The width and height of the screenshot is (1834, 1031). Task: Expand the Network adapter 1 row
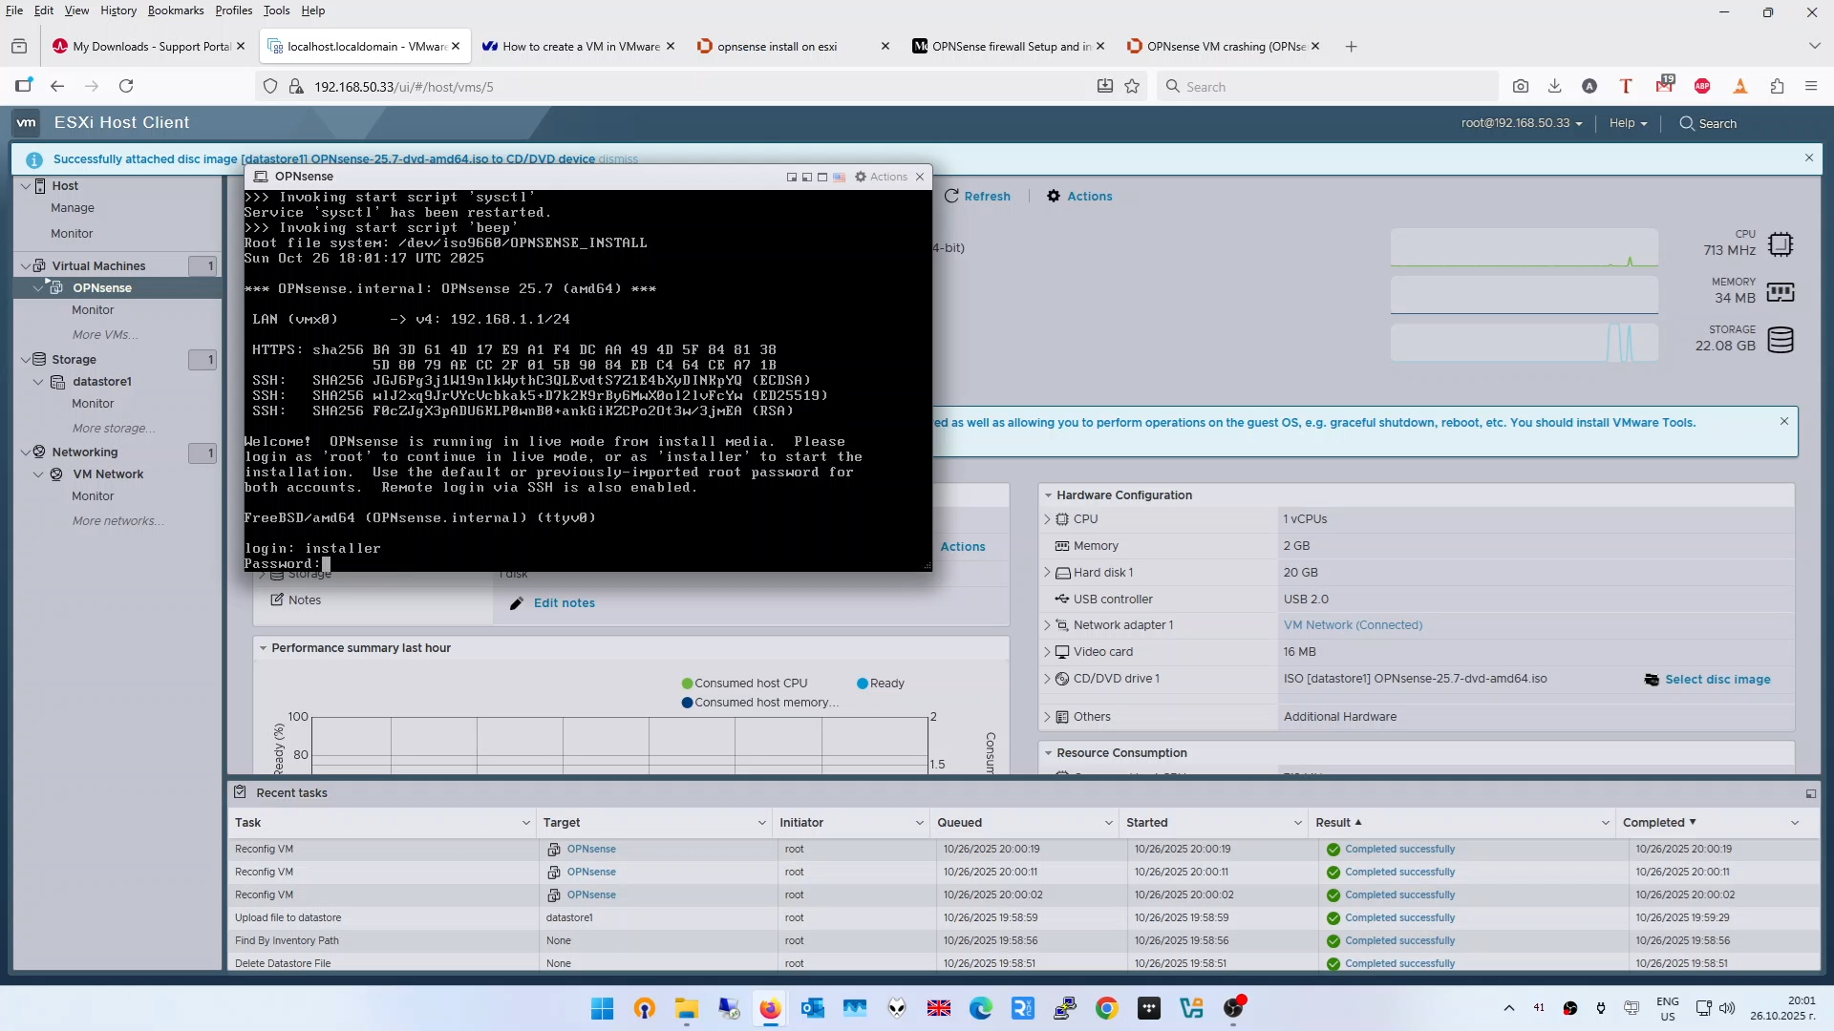[1047, 626]
